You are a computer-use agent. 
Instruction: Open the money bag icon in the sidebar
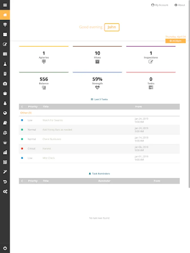[x=5, y=103]
